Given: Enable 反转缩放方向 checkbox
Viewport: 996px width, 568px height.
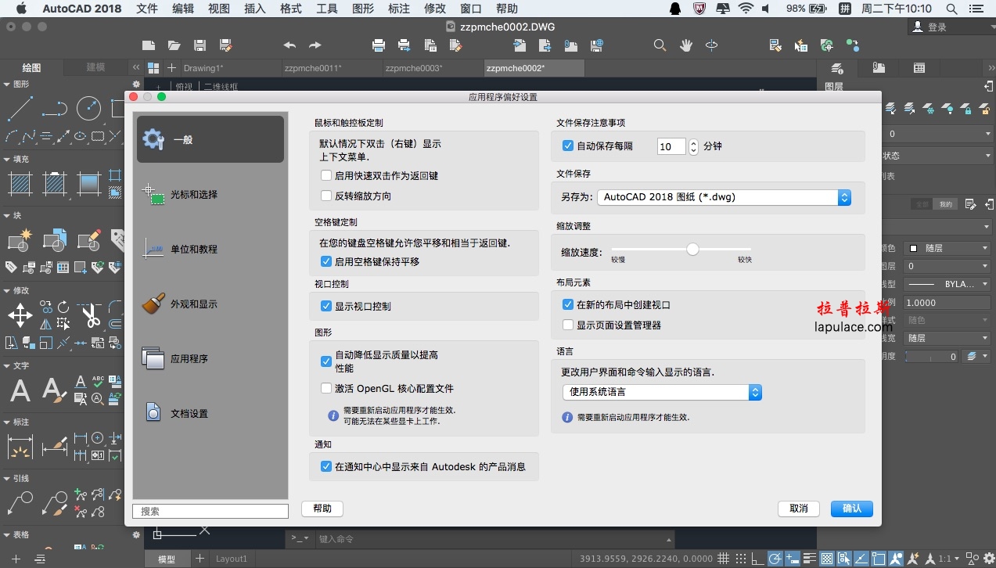Looking at the screenshot, I should (x=326, y=196).
